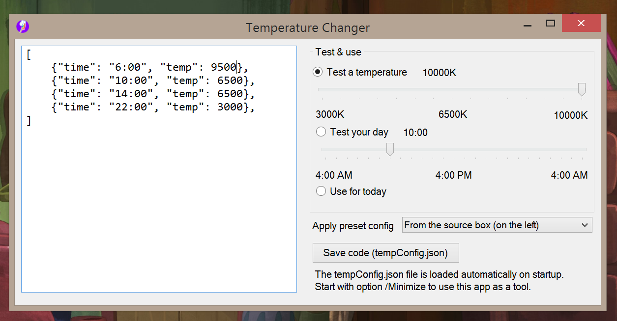Screen dimensions: 617x321
Task: Close the Temperature Changer window
Action: [x=581, y=24]
